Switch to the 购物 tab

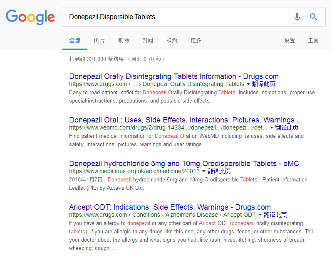click(124, 40)
